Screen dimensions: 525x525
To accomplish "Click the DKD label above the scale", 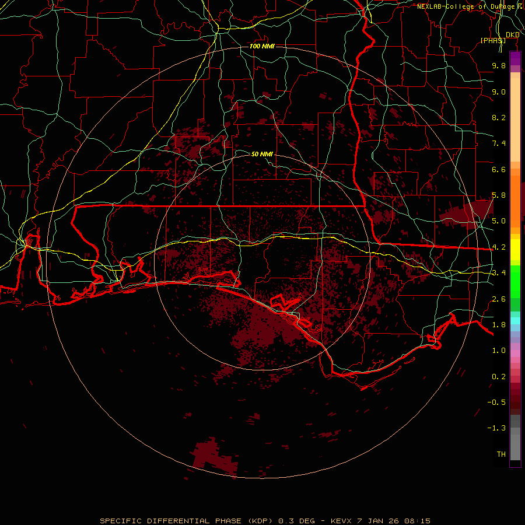I will coord(512,35).
